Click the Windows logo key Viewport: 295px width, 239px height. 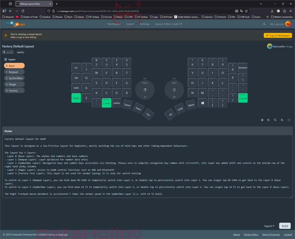coord(203,103)
